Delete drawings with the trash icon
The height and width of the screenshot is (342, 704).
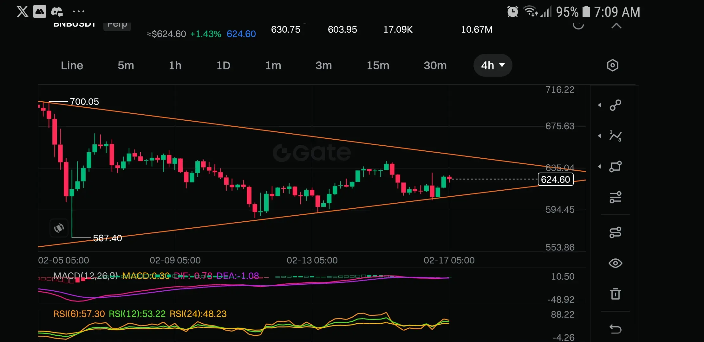tap(615, 294)
